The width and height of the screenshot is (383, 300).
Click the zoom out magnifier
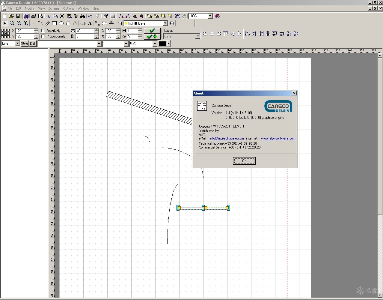point(19,23)
